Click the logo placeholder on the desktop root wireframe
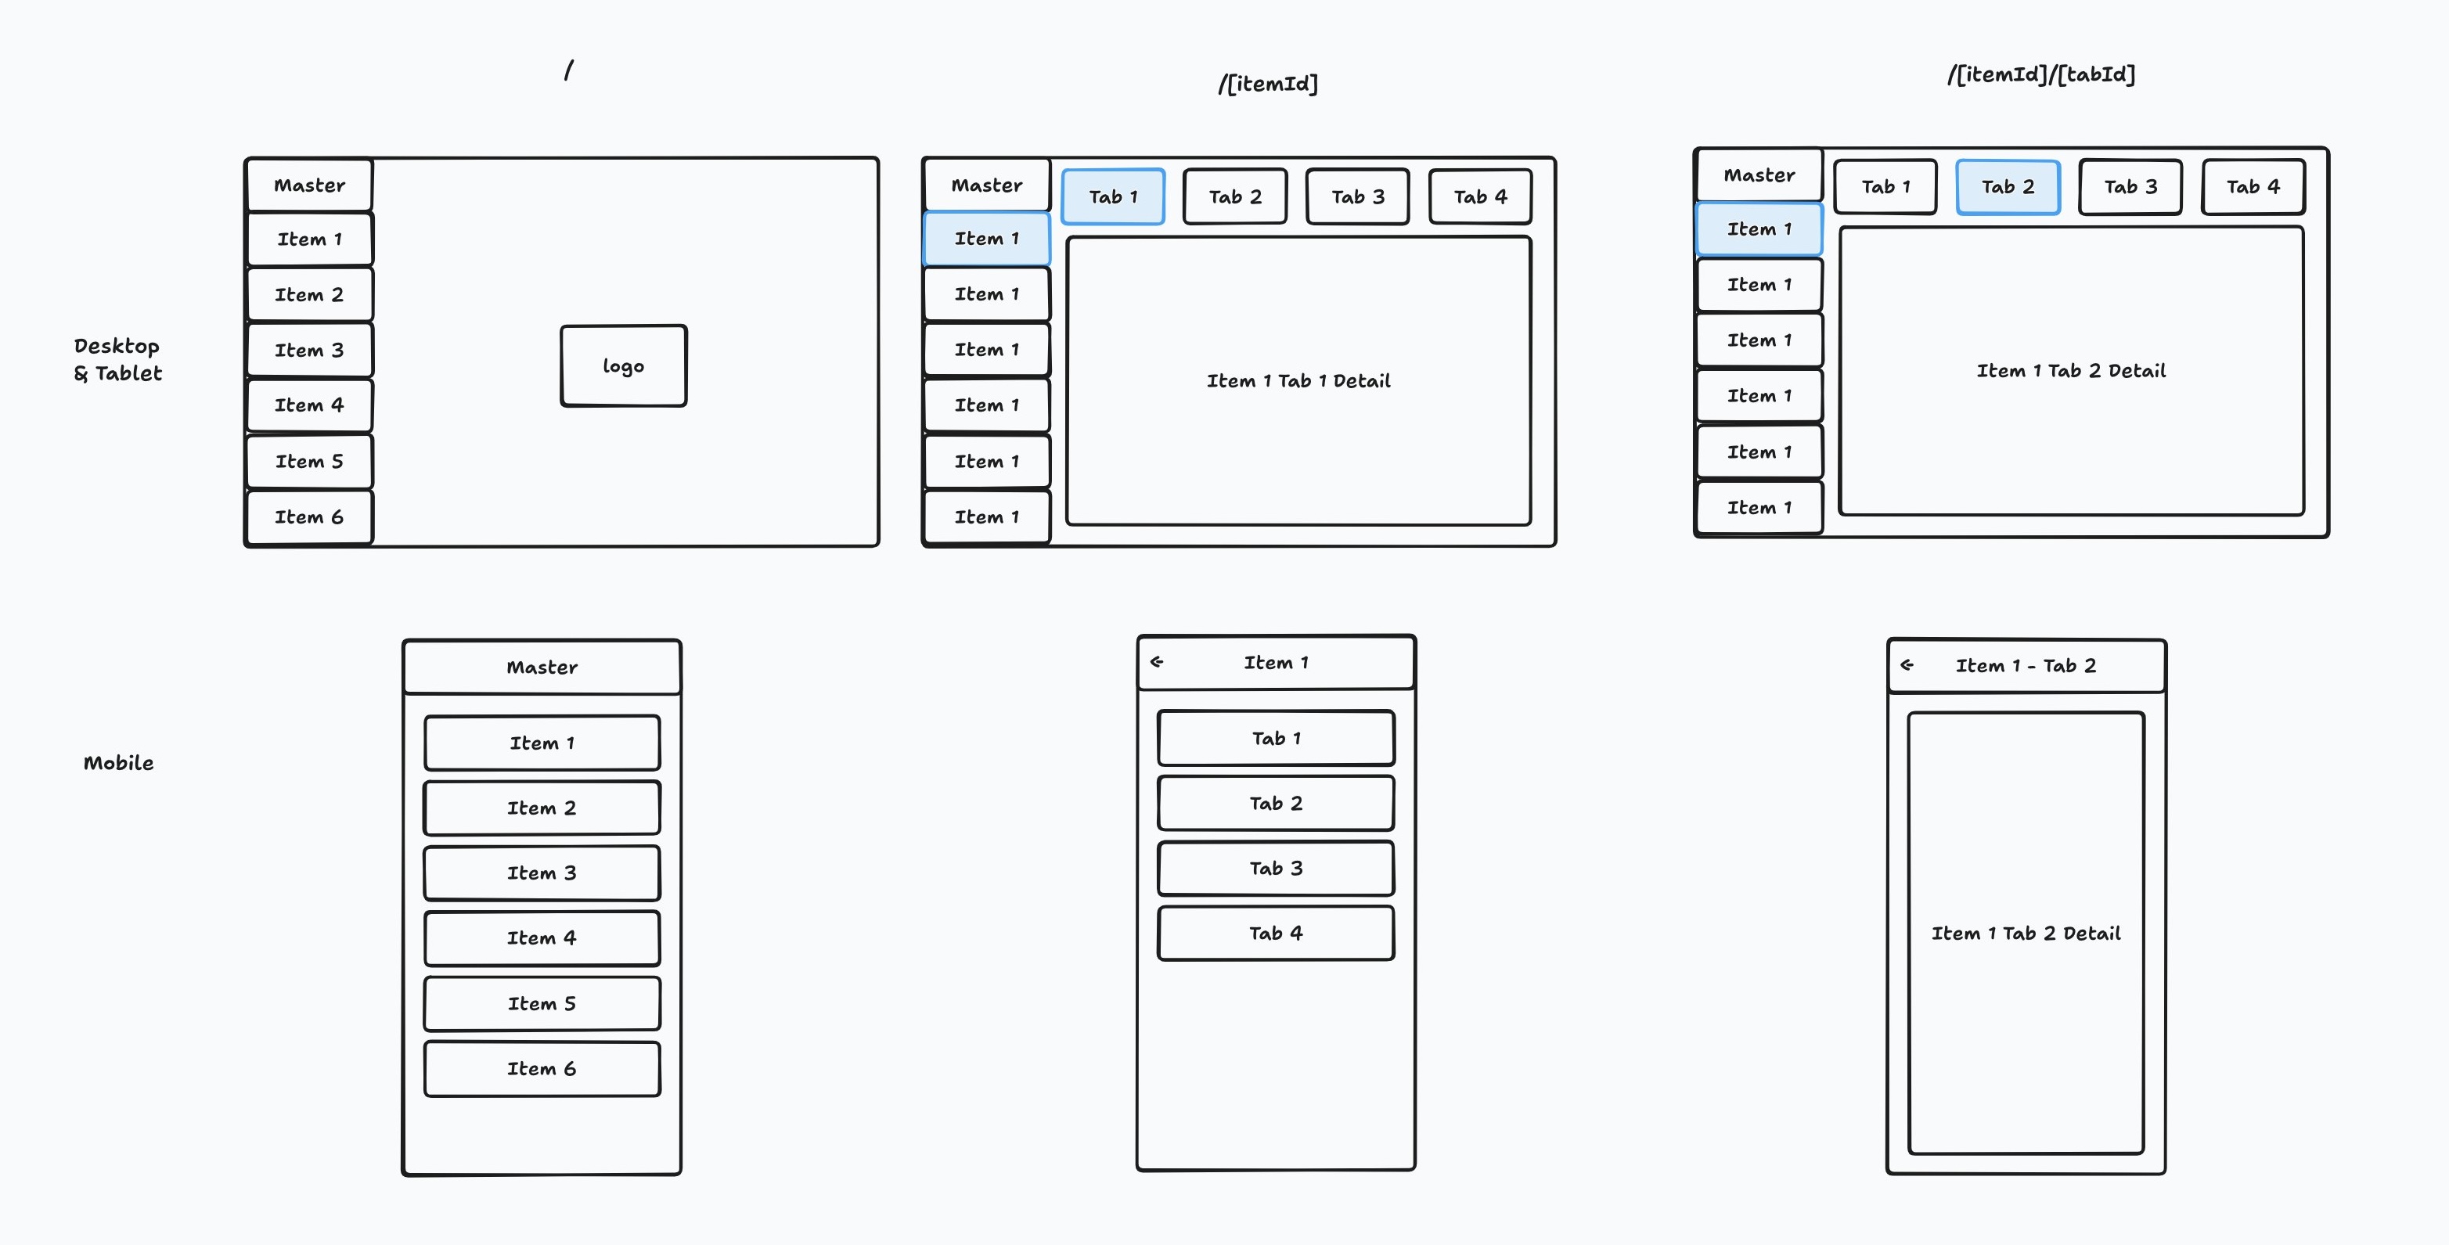The image size is (2449, 1245). (x=623, y=365)
